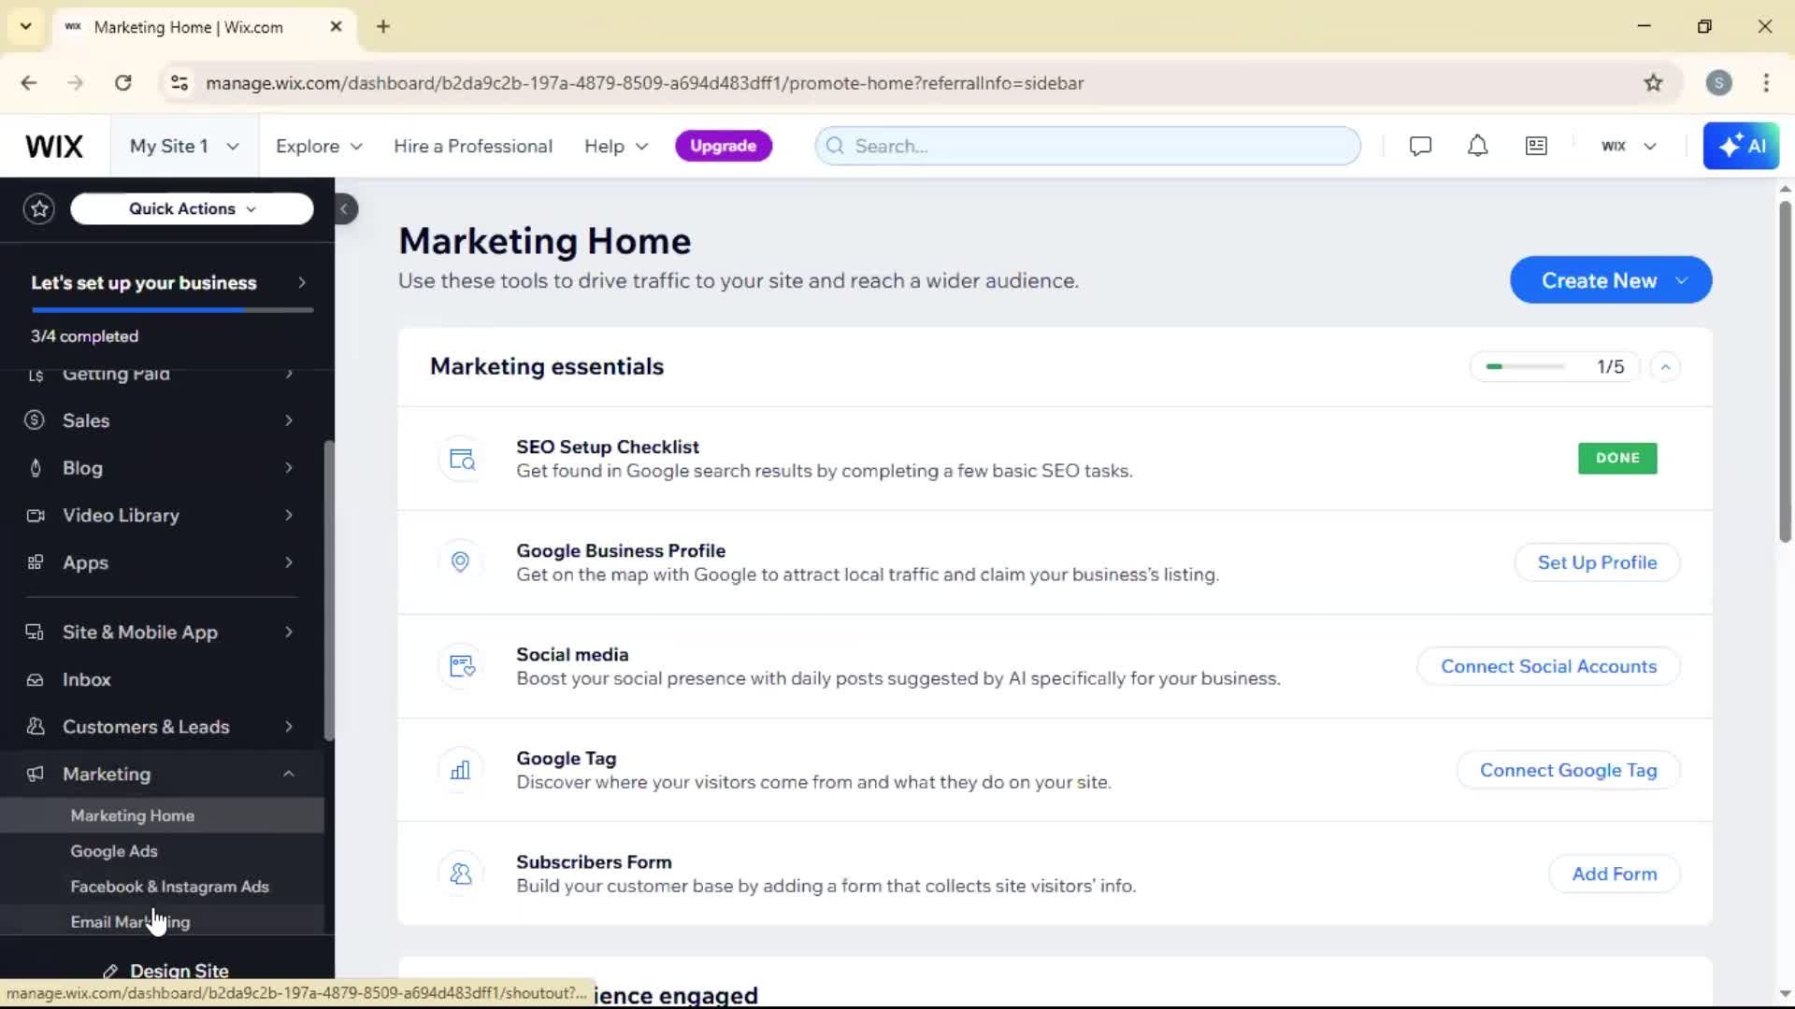Click the DONE badge on SEO Checklist
1795x1009 pixels.
coord(1617,459)
